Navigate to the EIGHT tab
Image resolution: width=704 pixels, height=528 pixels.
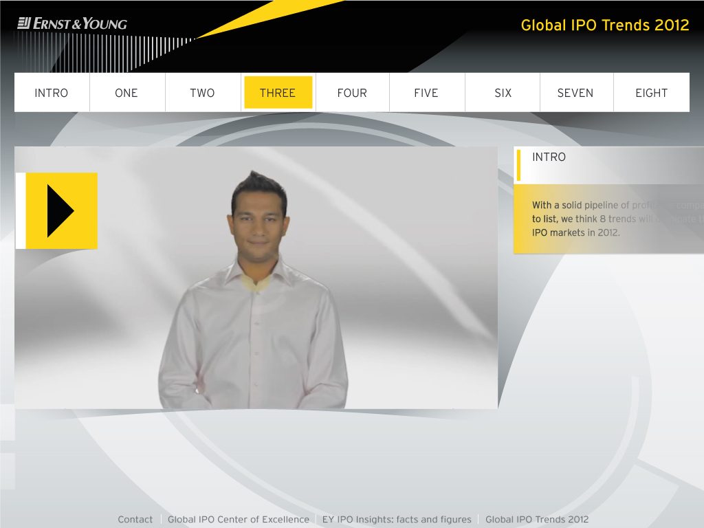point(651,93)
